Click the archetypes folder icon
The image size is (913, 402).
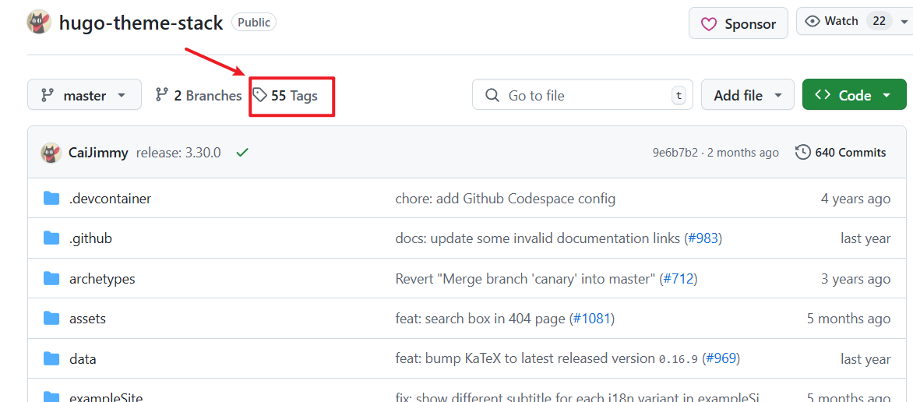point(51,279)
